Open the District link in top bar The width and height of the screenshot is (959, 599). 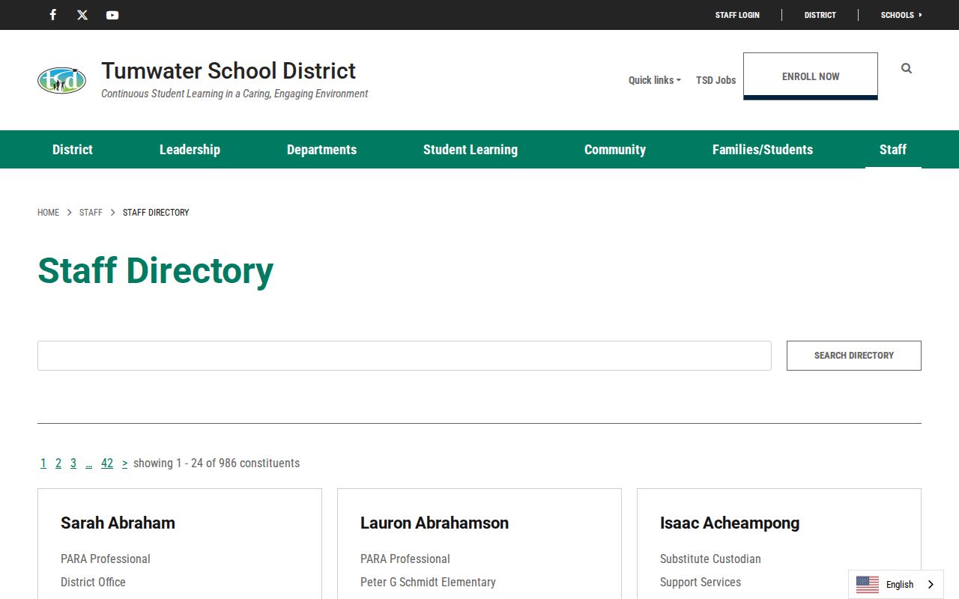pos(820,15)
